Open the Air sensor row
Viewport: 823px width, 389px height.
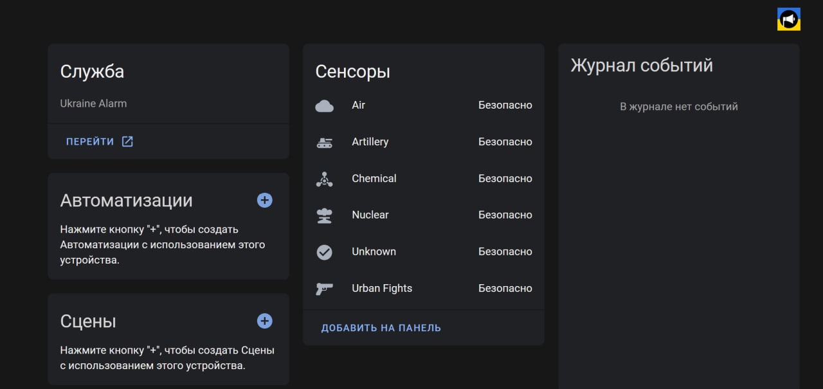[424, 105]
